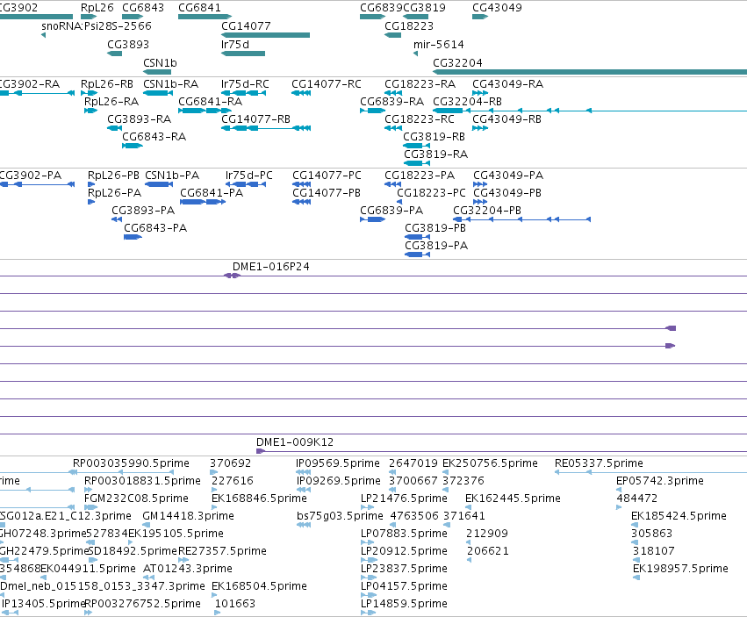747x617 pixels.
Task: Click the CG6843 gene label
Action: [143, 8]
